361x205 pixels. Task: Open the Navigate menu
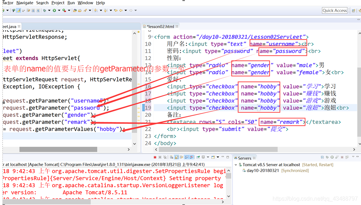click(x=24, y=3)
